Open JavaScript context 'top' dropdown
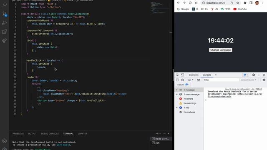Viewport: 267px width, 150px height. [190, 80]
